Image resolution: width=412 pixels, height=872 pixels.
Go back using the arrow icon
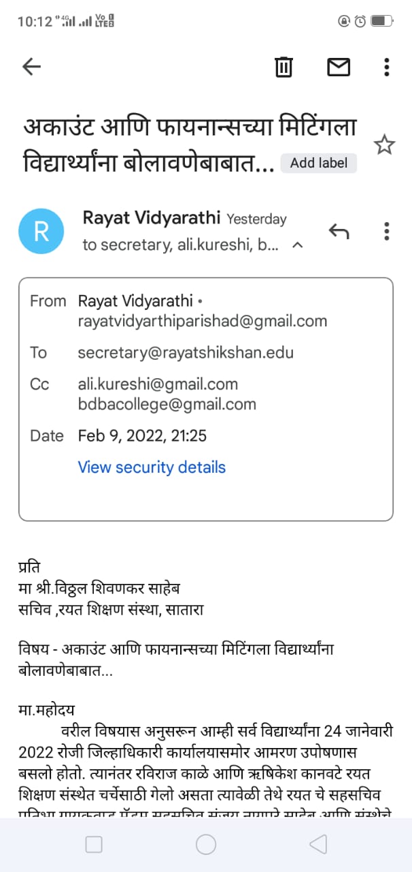[32, 66]
